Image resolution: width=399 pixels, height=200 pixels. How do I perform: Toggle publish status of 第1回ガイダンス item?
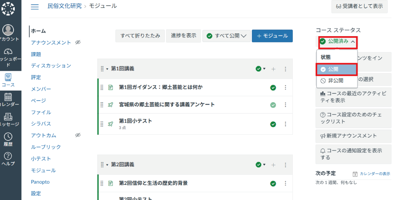[273, 87]
